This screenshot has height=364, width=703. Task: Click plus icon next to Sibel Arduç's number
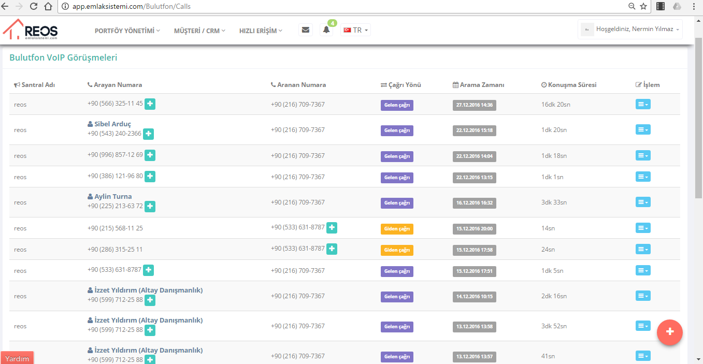pyautogui.click(x=148, y=134)
